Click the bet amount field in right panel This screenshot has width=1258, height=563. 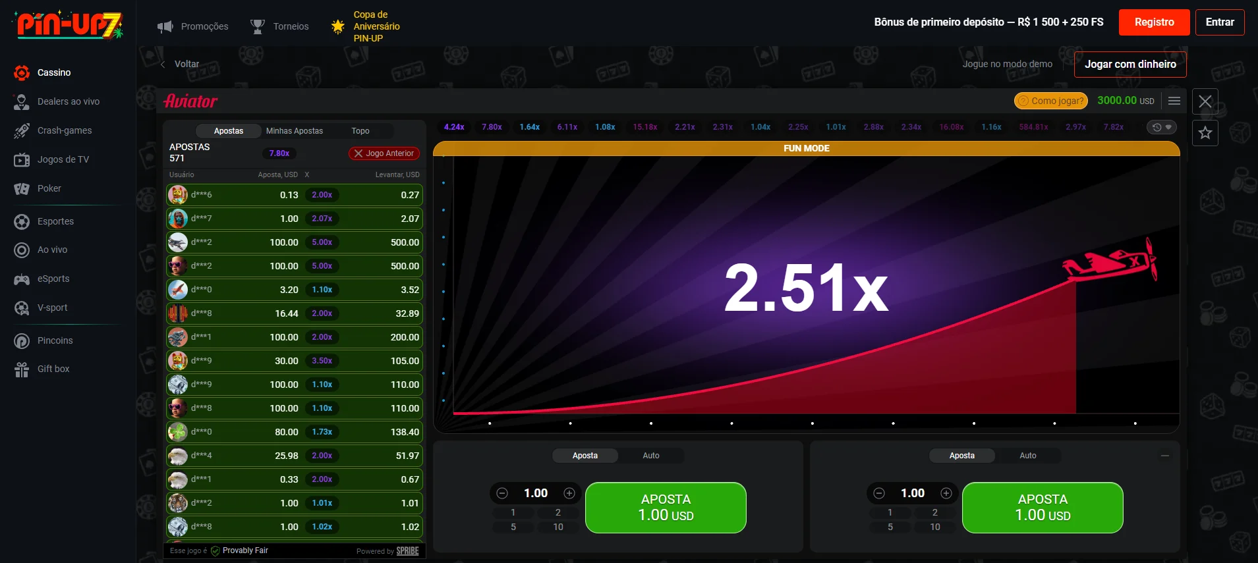click(x=913, y=493)
